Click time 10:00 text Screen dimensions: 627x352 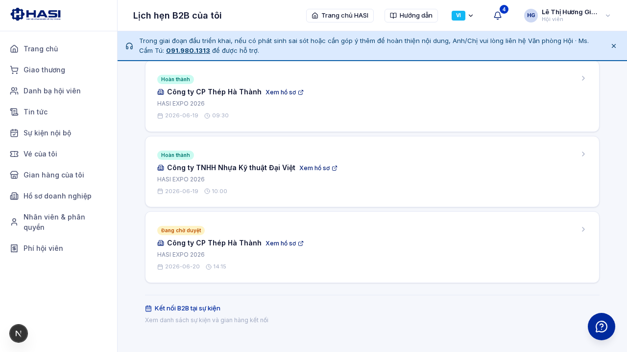pyautogui.click(x=219, y=191)
